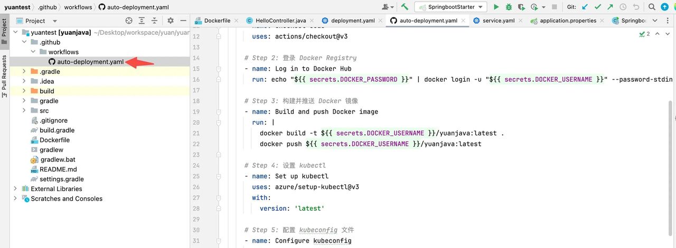Screen dimensions: 676x248
Task: Expand External Libraries node
Action: (x=16, y=189)
